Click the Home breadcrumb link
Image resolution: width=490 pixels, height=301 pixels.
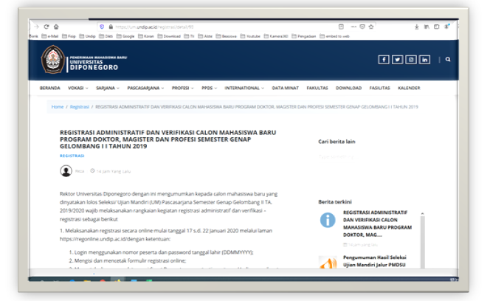tap(58, 107)
